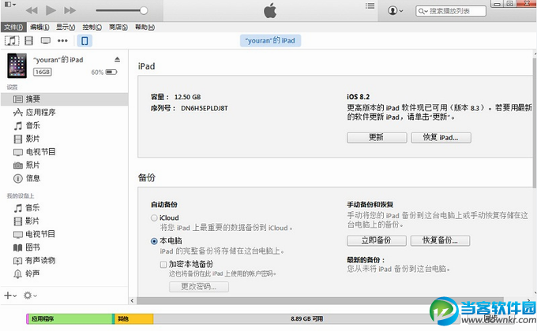Click the 更新 button
Viewport: 537px width, 331px height.
(377, 137)
